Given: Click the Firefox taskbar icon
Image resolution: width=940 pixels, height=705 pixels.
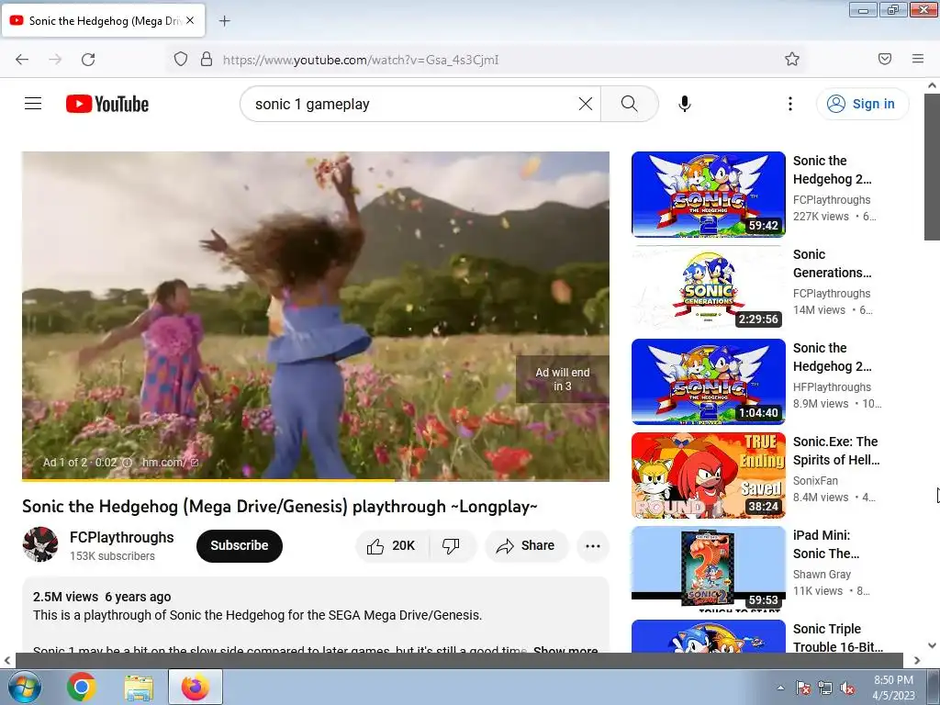Looking at the screenshot, I should tap(196, 687).
